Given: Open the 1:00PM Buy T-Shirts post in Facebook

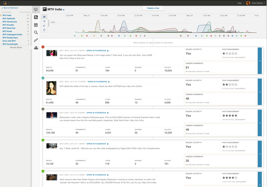Looking at the screenshot, I should (96, 144).
